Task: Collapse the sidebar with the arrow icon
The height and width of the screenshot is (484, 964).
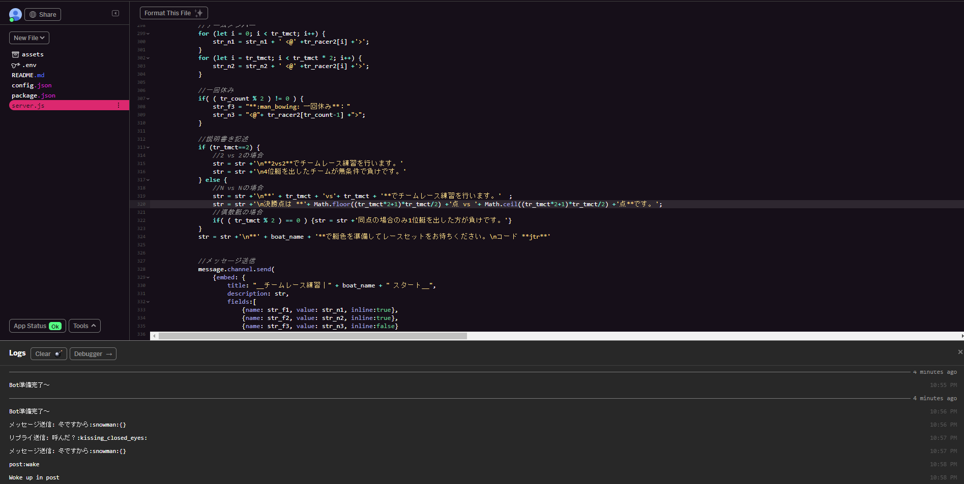Action: (x=115, y=13)
